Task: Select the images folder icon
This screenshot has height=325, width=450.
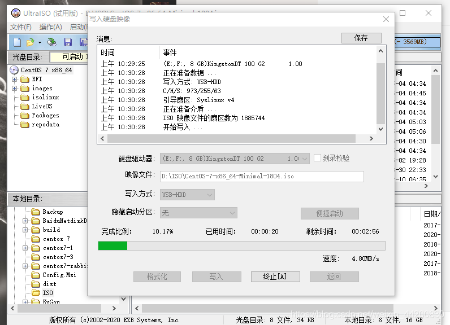Action: pyautogui.click(x=25, y=88)
